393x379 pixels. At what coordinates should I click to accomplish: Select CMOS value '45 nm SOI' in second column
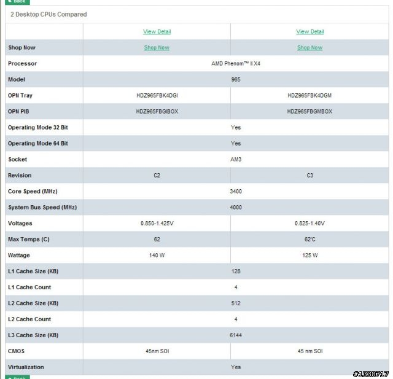pos(310,351)
